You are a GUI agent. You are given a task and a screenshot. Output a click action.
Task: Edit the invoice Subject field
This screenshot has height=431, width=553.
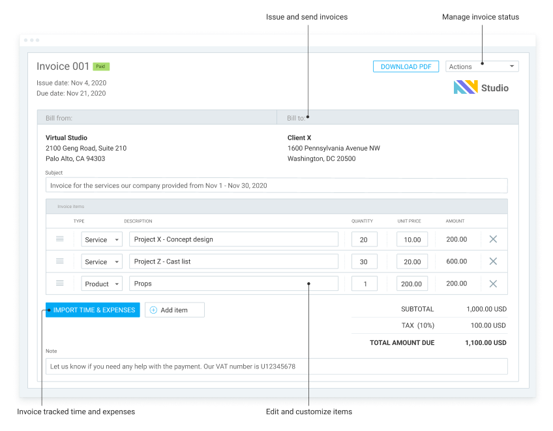pyautogui.click(x=276, y=185)
